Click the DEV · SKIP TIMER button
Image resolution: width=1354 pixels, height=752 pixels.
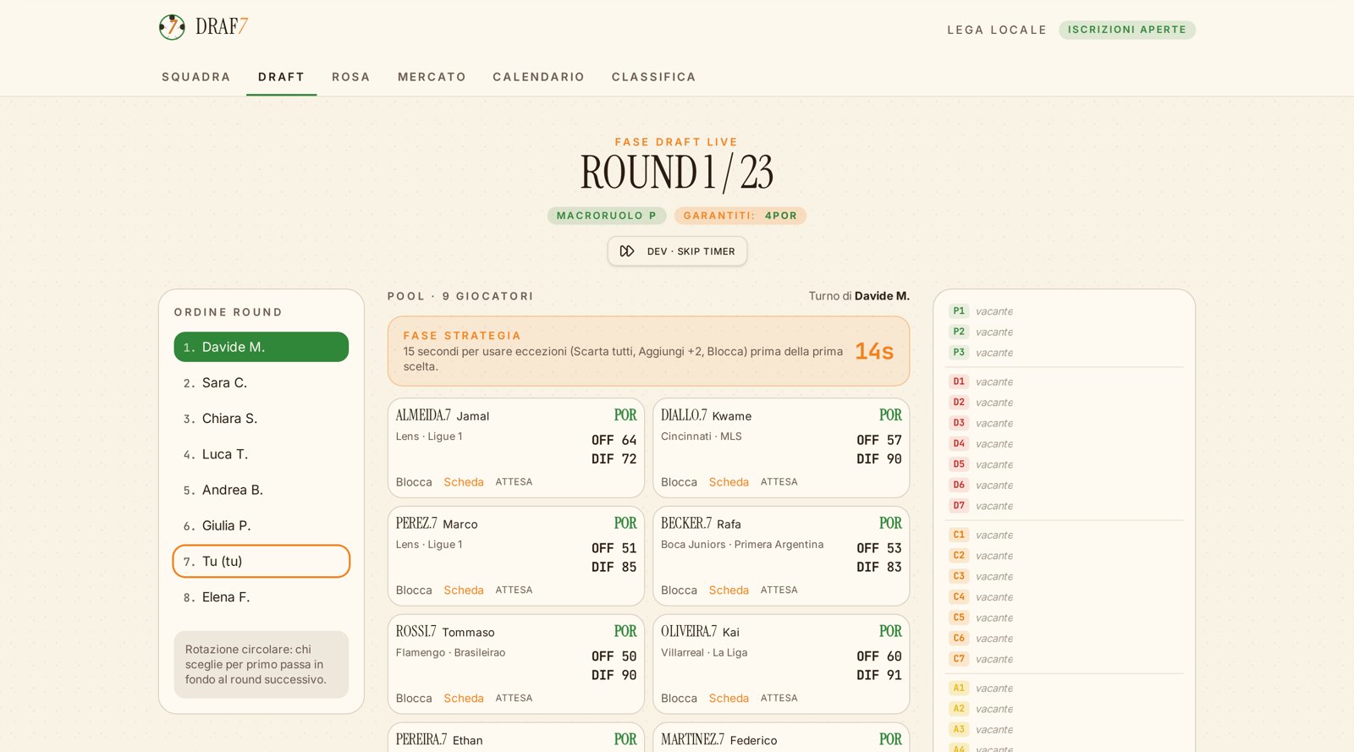677,251
